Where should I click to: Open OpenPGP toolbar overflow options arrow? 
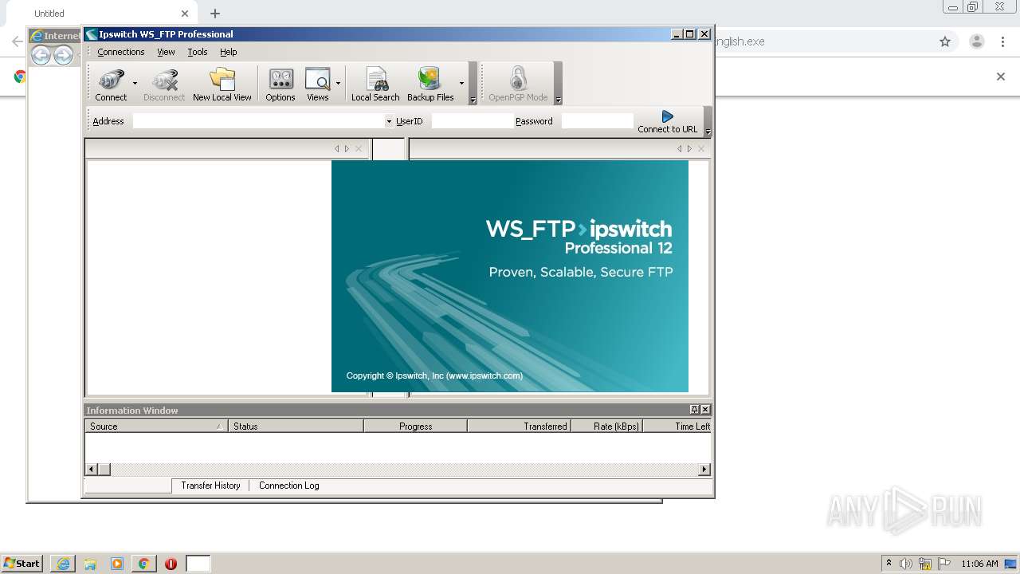(x=558, y=100)
